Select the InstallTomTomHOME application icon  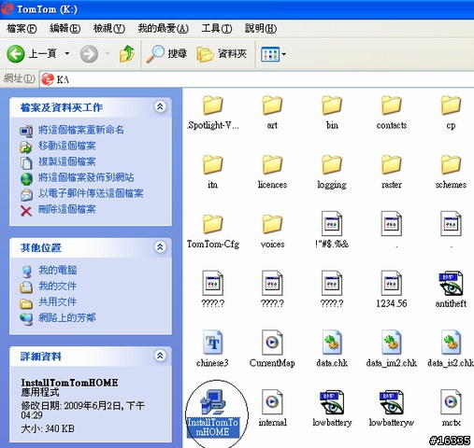(213, 401)
